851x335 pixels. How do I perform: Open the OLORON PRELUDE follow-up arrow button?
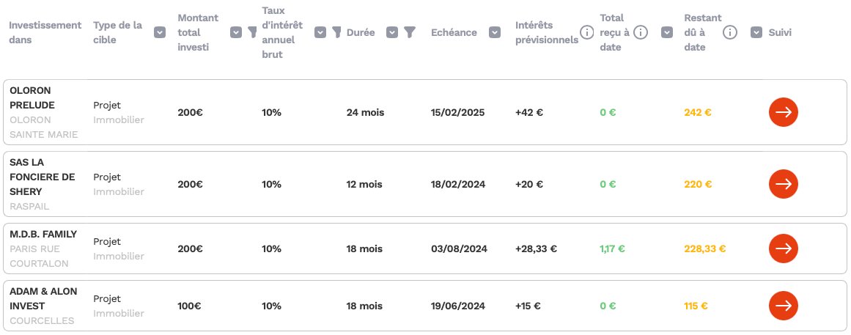[x=783, y=112]
